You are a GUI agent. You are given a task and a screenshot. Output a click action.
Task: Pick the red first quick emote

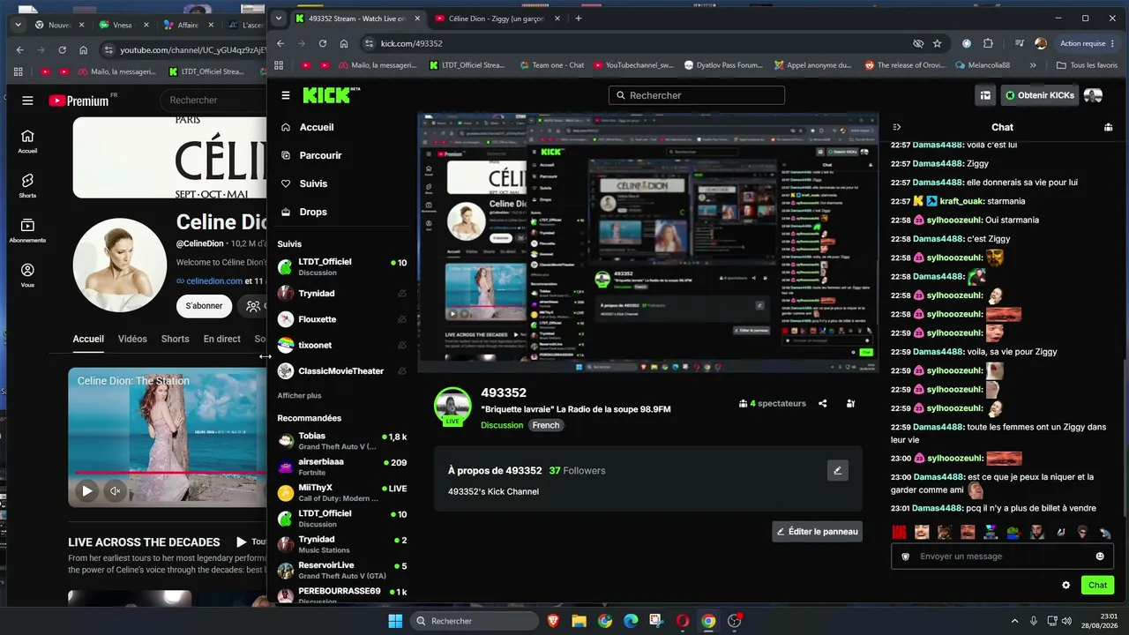pyautogui.click(x=899, y=532)
